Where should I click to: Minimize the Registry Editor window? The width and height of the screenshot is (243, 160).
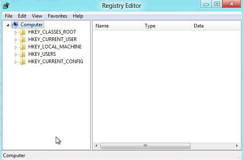(x=206, y=4)
